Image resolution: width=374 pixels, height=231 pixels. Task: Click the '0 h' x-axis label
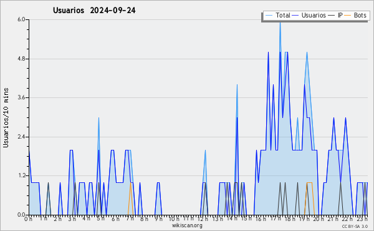(x=28, y=219)
